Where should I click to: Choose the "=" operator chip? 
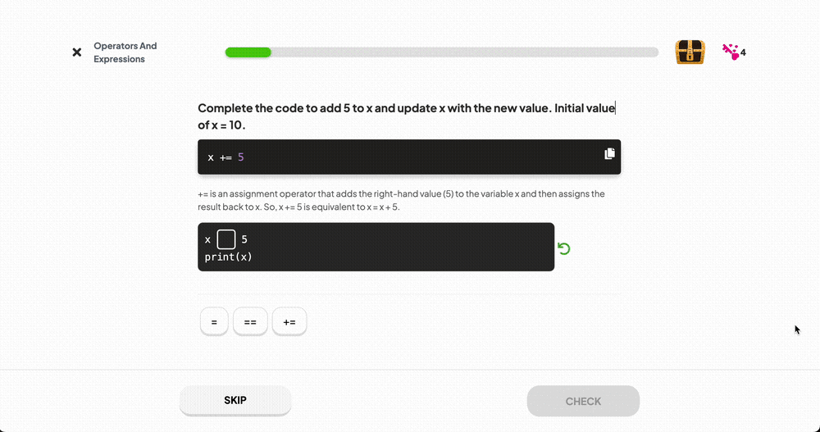click(x=214, y=321)
